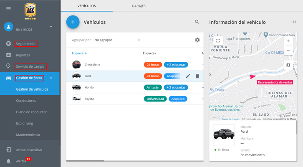
Task: Edit the Ford vehicle with pencil icon
Action: [x=188, y=76]
